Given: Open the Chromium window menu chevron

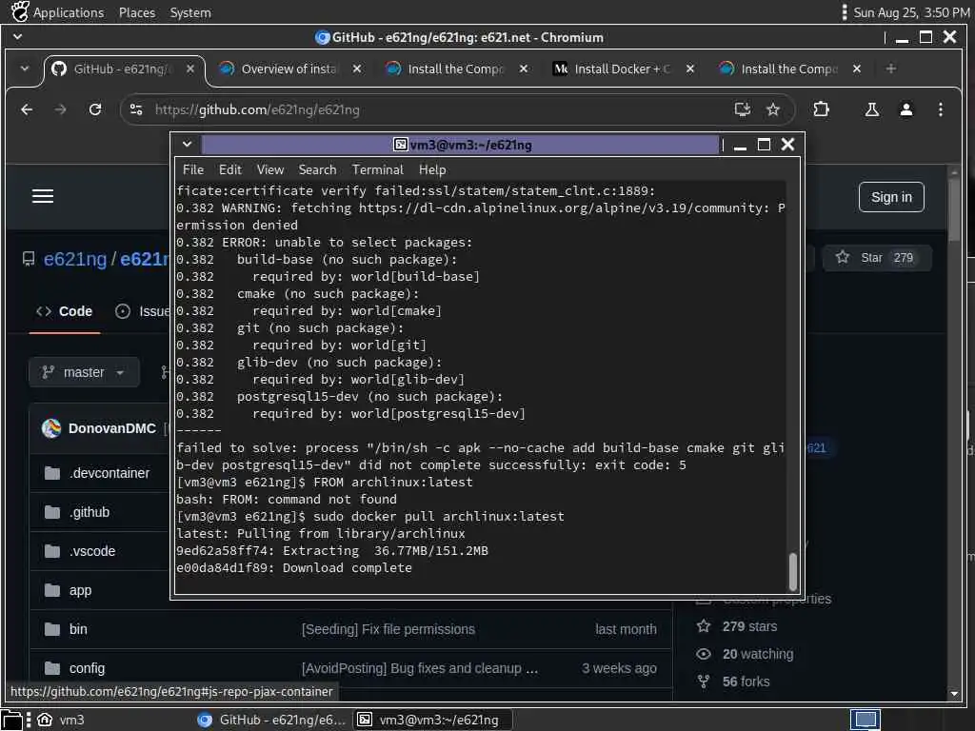Looking at the screenshot, I should (17, 37).
